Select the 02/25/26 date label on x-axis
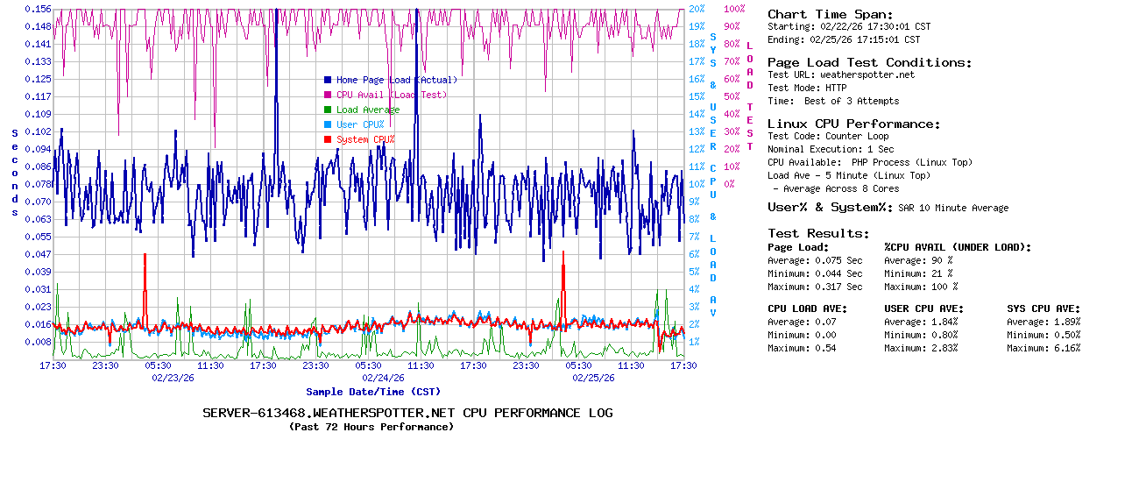Screen dimensions: 1139x482 tap(593, 378)
